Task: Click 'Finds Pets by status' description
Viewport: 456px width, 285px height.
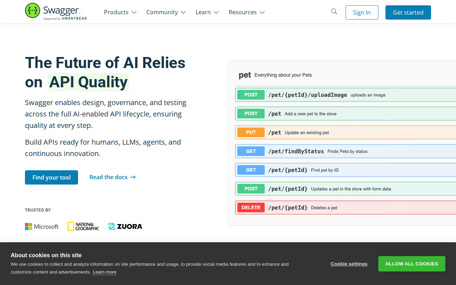Action: pyautogui.click(x=347, y=151)
